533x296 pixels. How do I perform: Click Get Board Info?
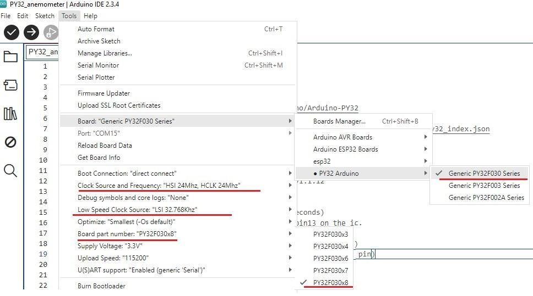(x=178, y=158)
